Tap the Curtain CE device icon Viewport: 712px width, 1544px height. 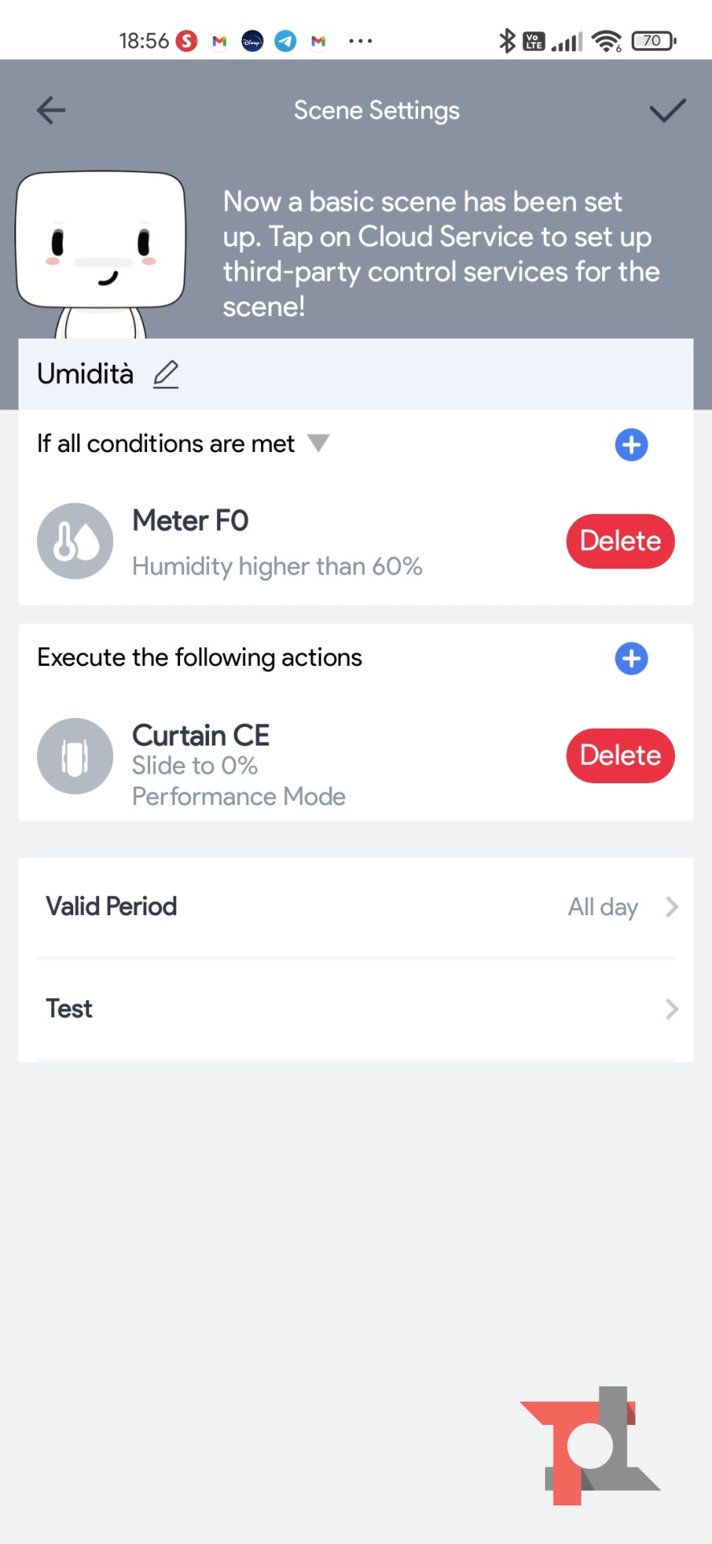coord(75,756)
